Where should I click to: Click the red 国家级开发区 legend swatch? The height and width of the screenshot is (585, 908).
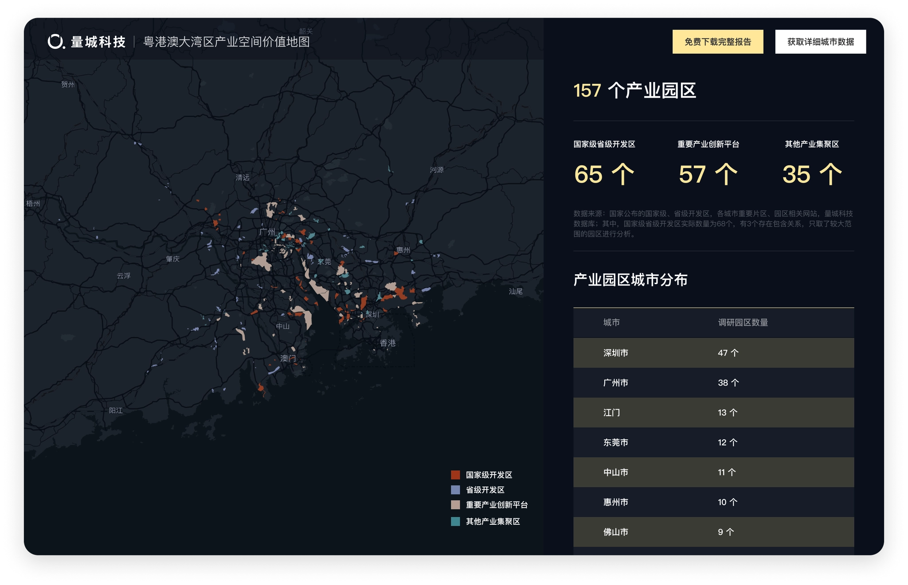point(455,475)
